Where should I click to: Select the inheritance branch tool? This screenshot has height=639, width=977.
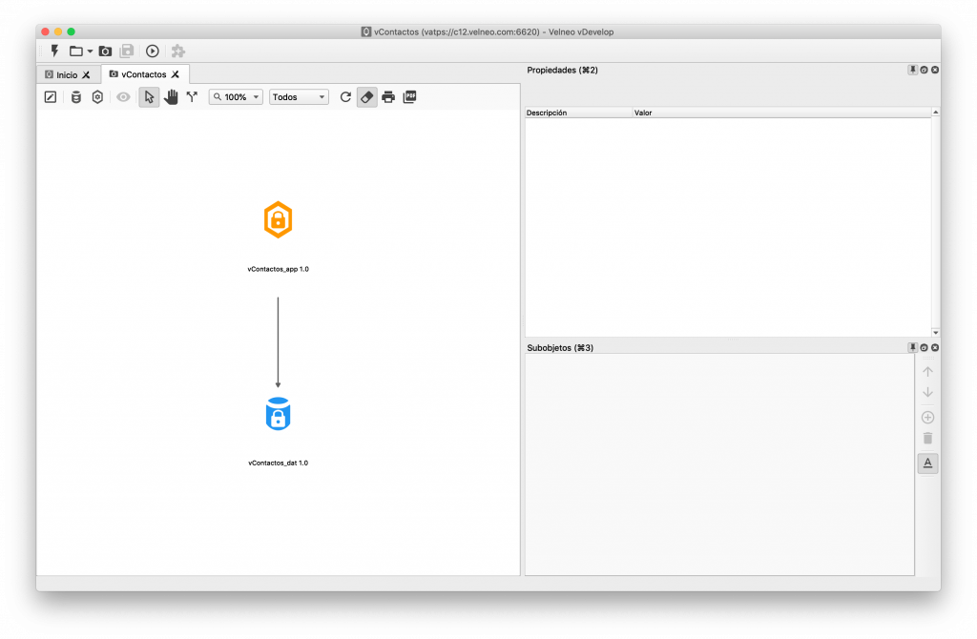[192, 97]
